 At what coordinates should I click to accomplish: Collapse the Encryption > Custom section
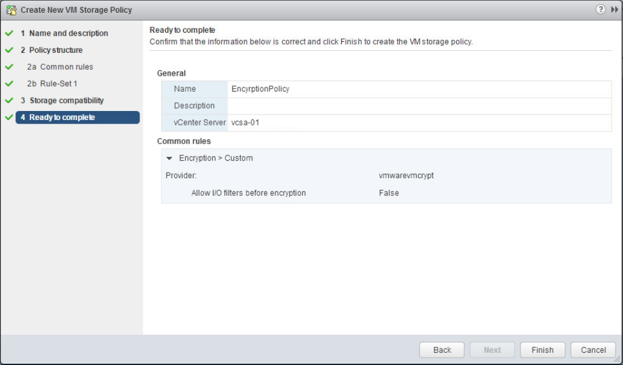click(x=169, y=158)
